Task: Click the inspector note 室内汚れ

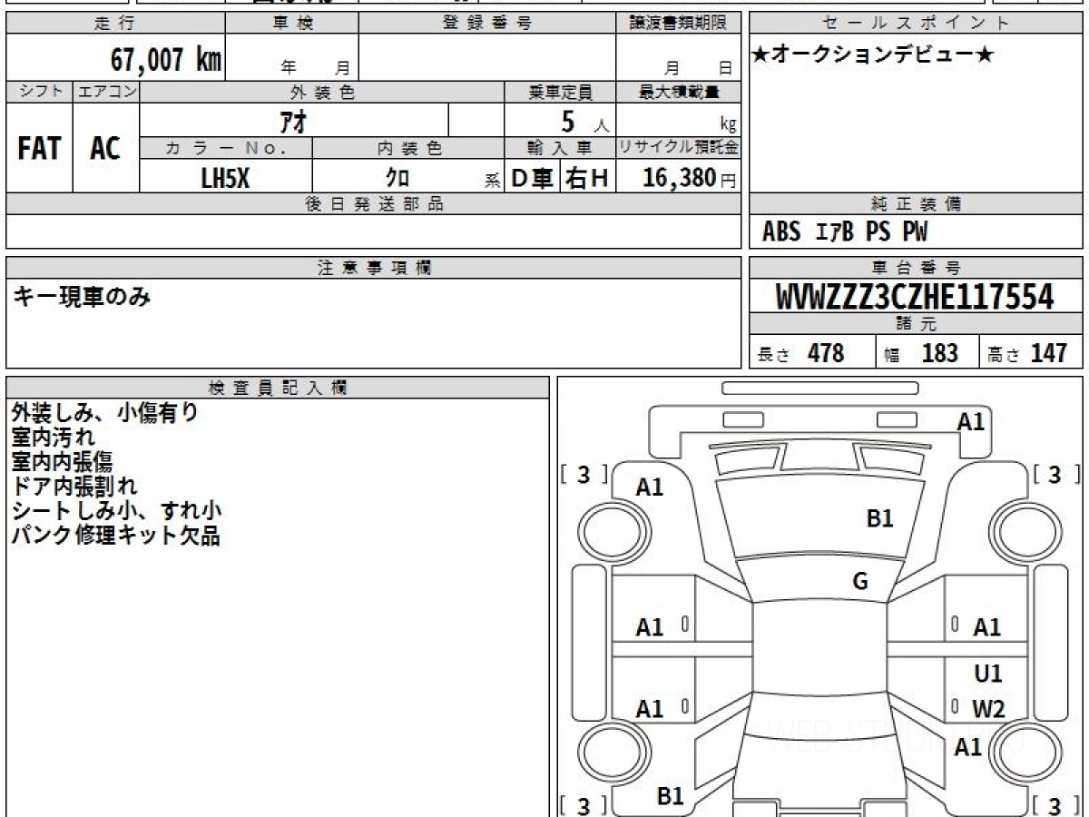Action: point(54,438)
